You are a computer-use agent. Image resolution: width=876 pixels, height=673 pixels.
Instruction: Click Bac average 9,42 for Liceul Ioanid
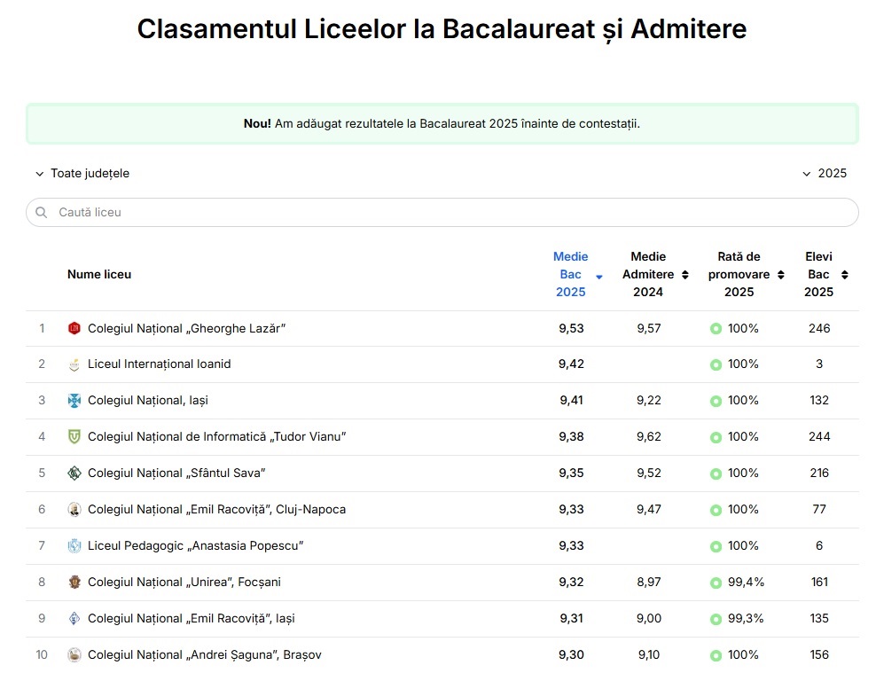(571, 364)
